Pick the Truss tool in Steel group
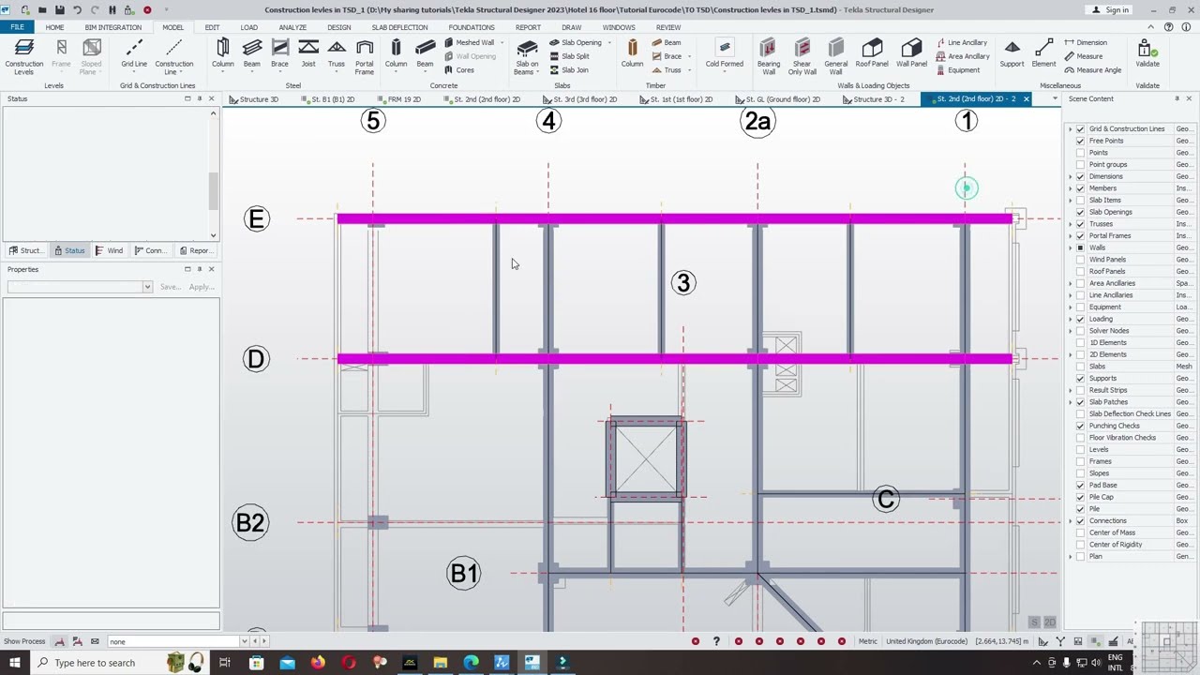Image resolution: width=1200 pixels, height=675 pixels. click(336, 54)
